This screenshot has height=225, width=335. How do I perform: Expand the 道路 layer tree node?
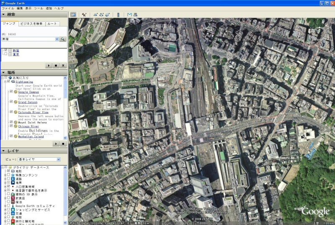[x=5, y=179]
